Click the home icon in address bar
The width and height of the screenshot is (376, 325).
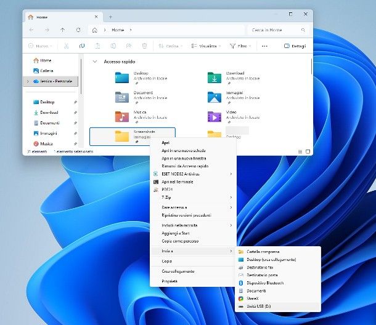coord(95,30)
